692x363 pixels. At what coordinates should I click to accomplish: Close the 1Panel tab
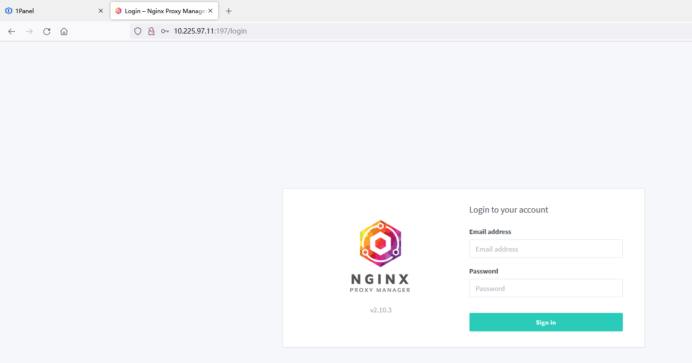101,11
